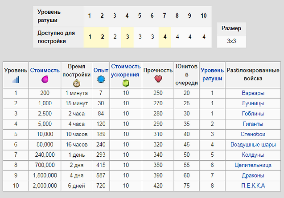Click the cost value 2,000,000
This screenshot has height=198, width=284.
click(x=45, y=186)
